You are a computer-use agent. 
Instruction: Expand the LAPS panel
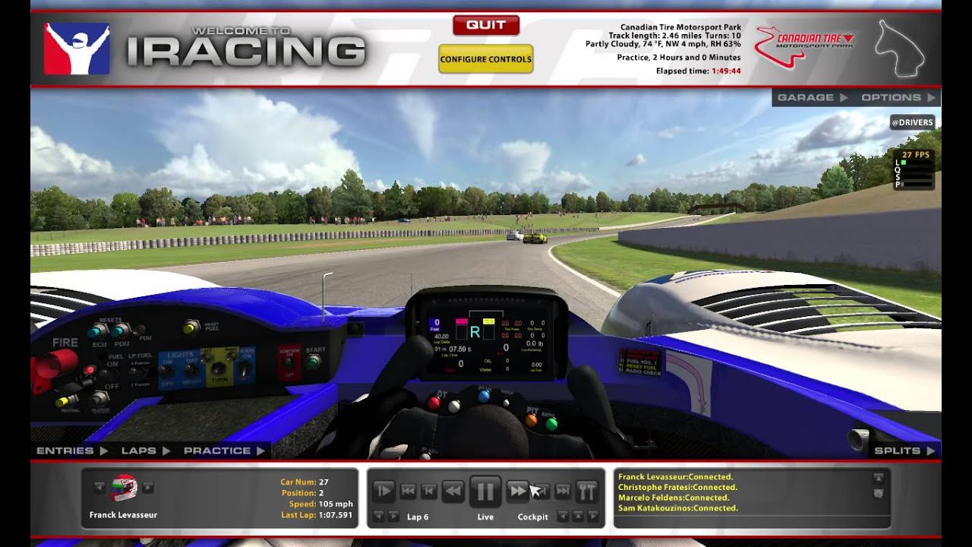coord(144,451)
